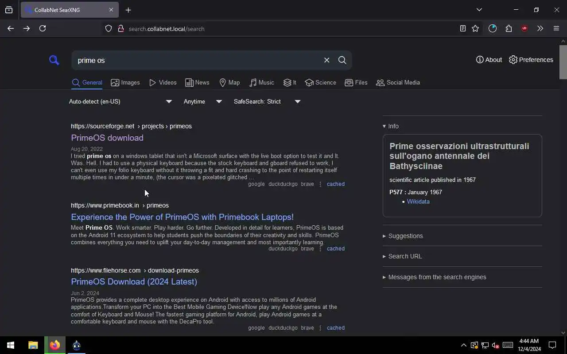The width and height of the screenshot is (567, 354).
Task: Open PrimeOS Download (2024 Latest) result
Action: [134, 281]
